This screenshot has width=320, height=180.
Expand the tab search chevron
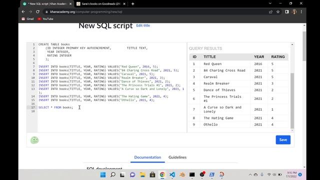270,3
